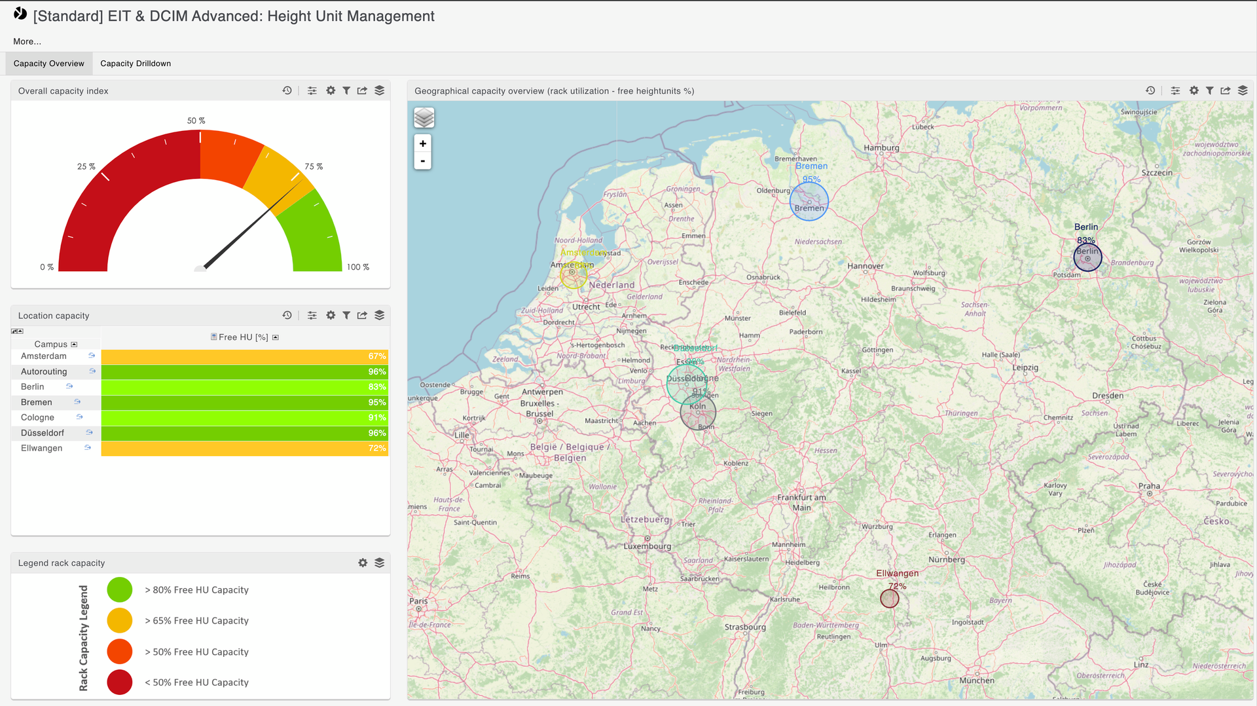Click filter icon in Geographical capacity overview panel
Image resolution: width=1257 pixels, height=706 pixels.
coord(1209,90)
